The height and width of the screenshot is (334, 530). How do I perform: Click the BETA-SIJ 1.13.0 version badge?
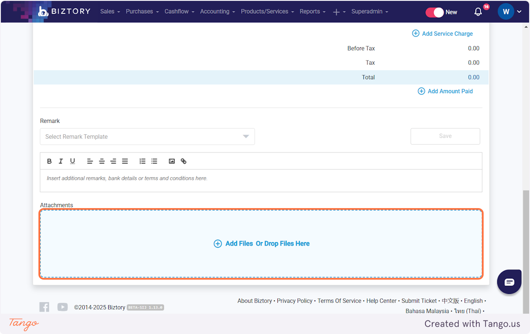(x=145, y=307)
